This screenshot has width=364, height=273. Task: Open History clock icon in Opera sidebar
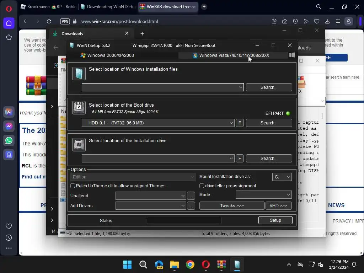coord(9,238)
